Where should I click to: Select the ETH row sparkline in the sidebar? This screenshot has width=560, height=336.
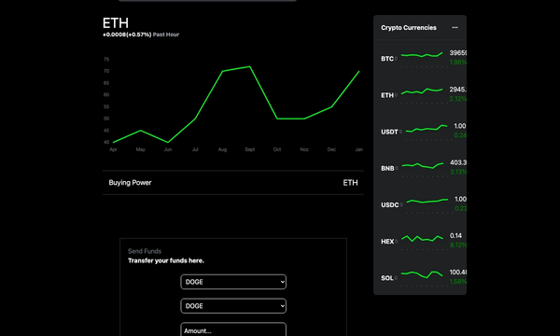click(x=422, y=91)
